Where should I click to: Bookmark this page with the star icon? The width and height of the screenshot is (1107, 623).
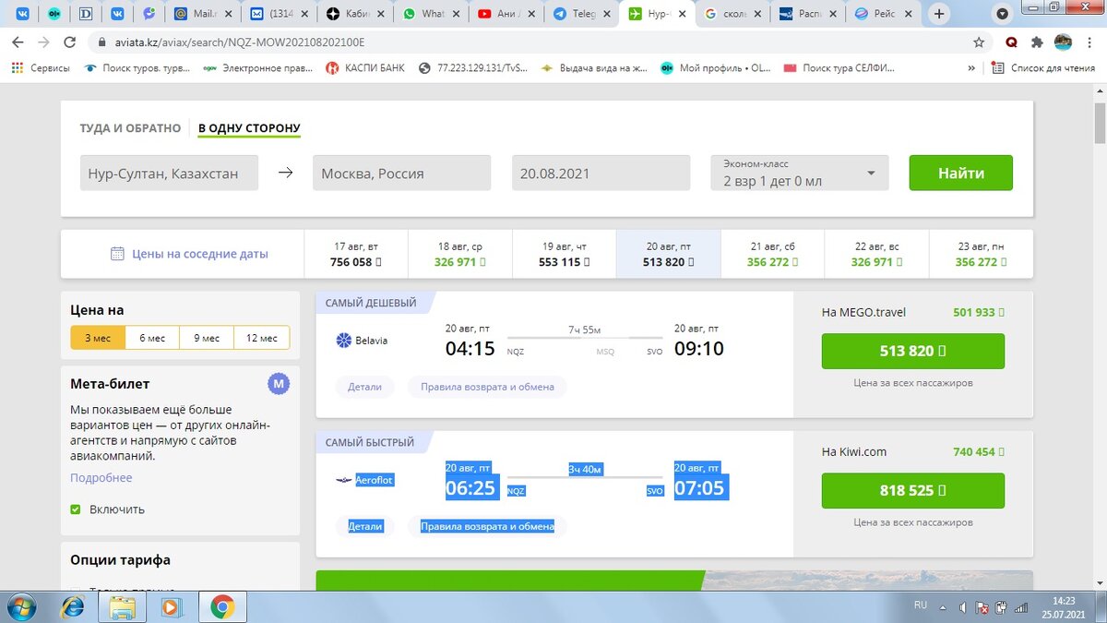point(979,42)
